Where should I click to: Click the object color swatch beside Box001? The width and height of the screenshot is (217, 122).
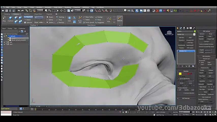[195, 32]
